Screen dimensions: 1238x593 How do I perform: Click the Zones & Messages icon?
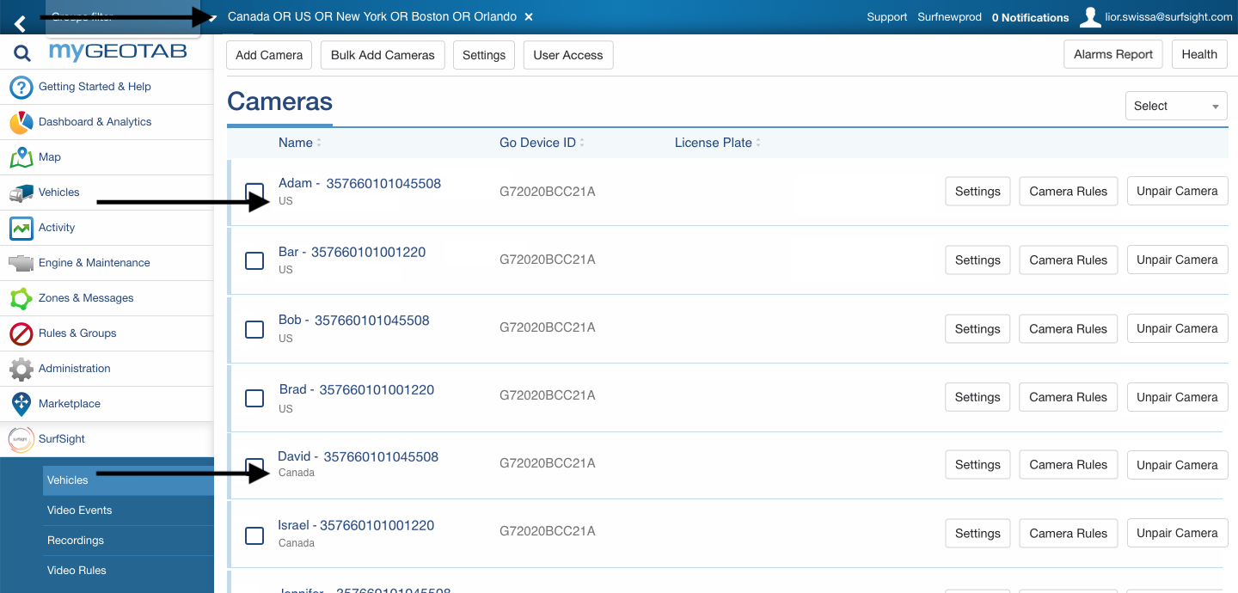(x=19, y=297)
